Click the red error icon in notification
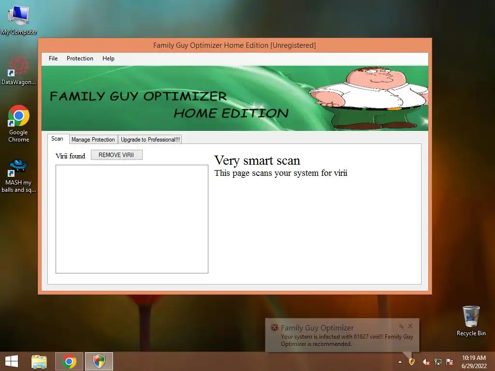 pos(275,328)
